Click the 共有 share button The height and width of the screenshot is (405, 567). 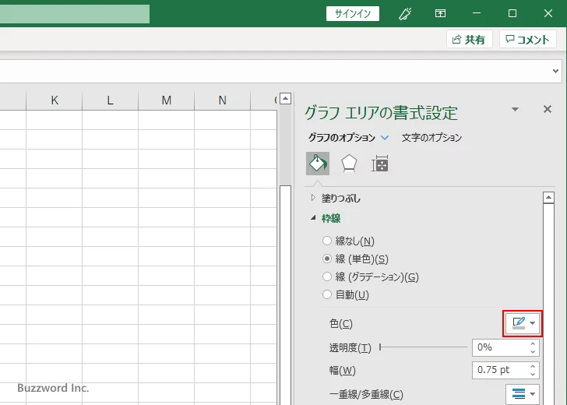pos(469,39)
